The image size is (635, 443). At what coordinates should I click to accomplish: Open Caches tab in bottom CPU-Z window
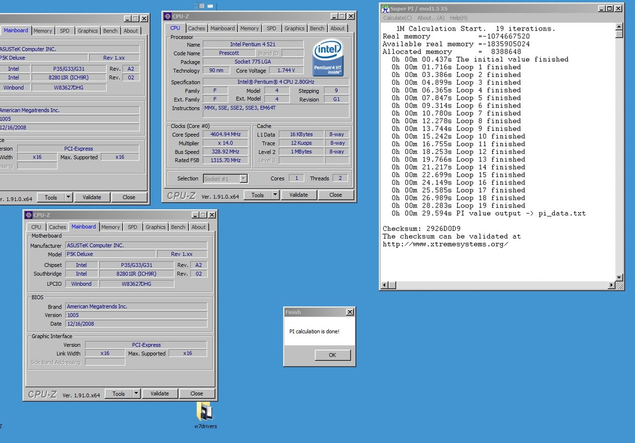point(58,227)
